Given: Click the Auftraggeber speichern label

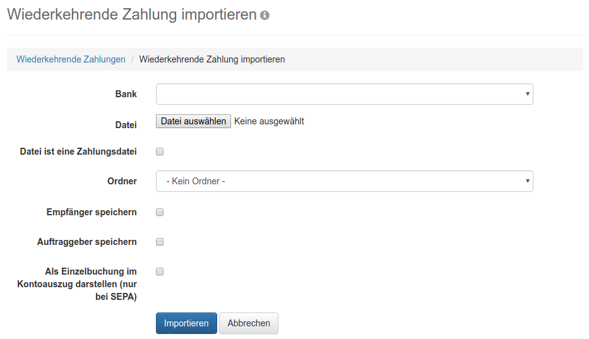Looking at the screenshot, I should tap(86, 242).
